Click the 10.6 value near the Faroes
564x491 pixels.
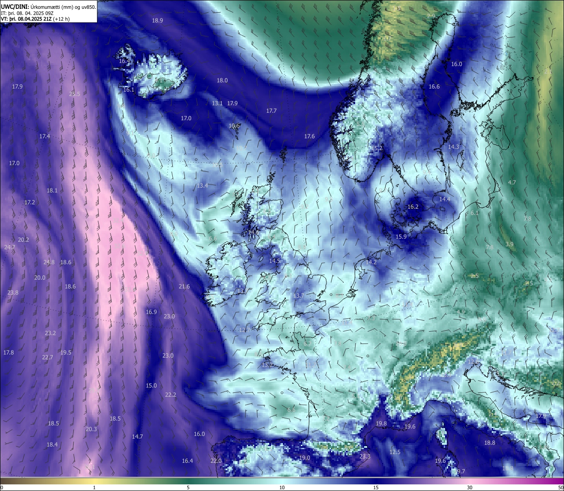pyautogui.click(x=234, y=126)
